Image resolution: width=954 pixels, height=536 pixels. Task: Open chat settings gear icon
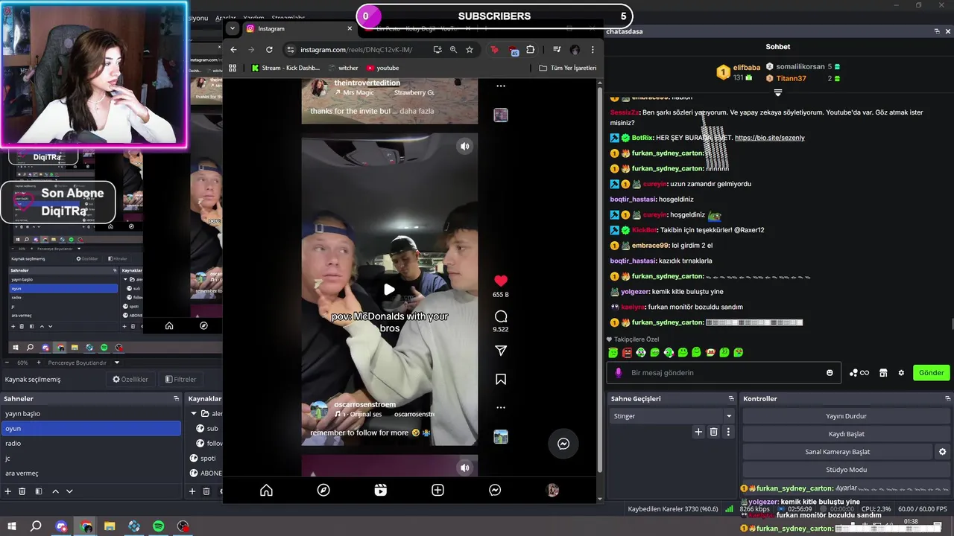coord(901,373)
